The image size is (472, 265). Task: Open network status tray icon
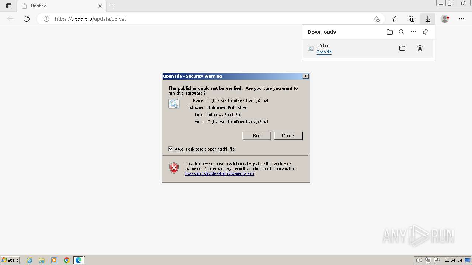428,260
